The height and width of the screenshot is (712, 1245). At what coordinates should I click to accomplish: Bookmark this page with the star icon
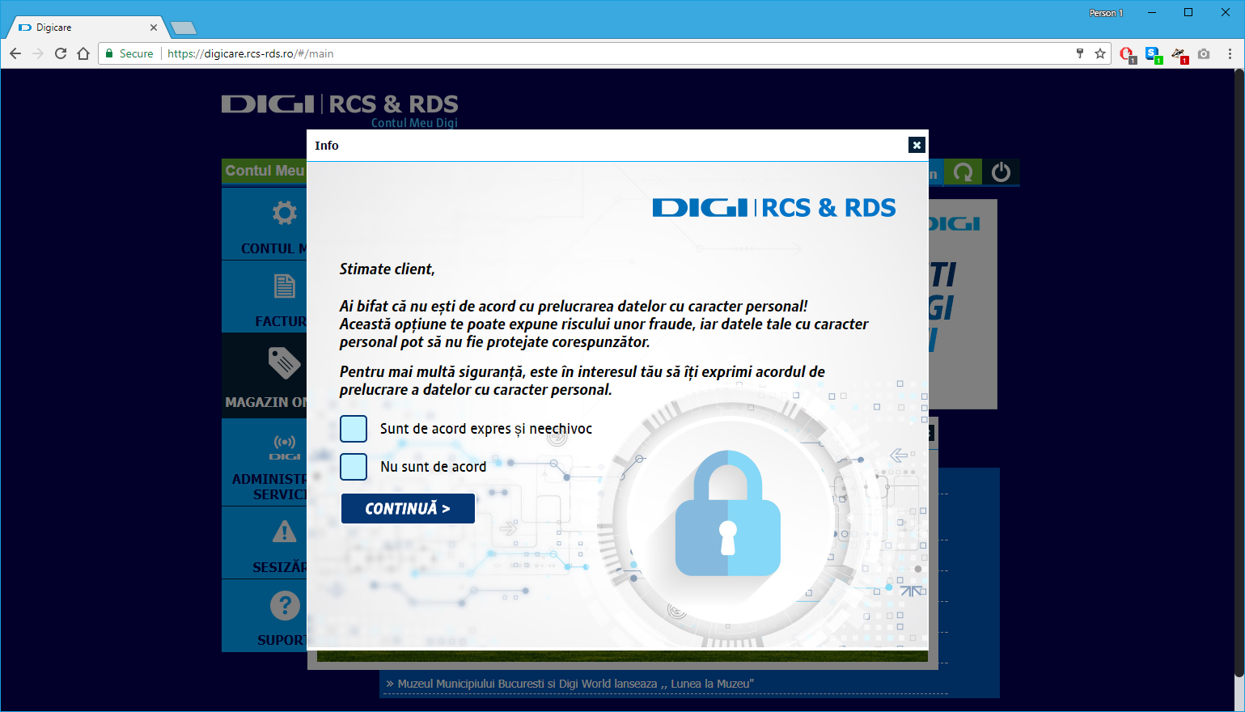point(1100,53)
